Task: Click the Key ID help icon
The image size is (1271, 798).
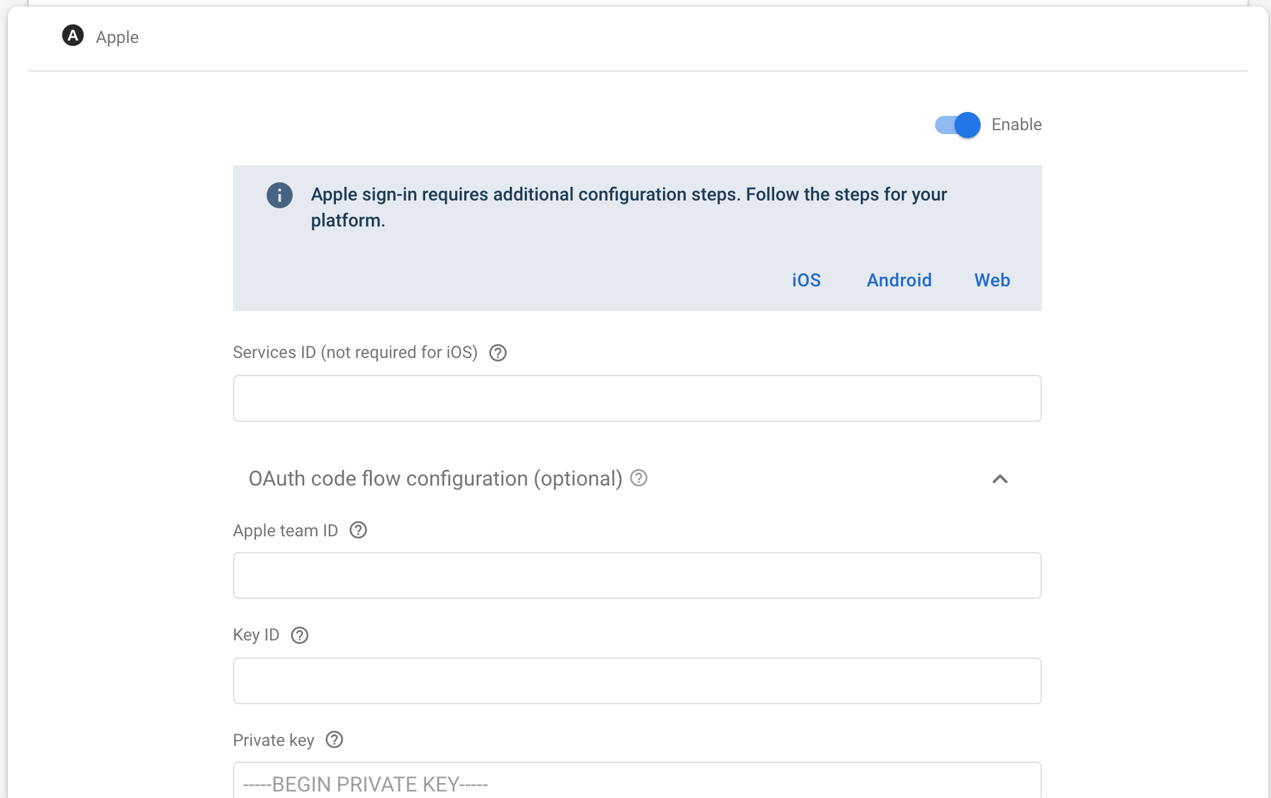Action: coord(300,635)
